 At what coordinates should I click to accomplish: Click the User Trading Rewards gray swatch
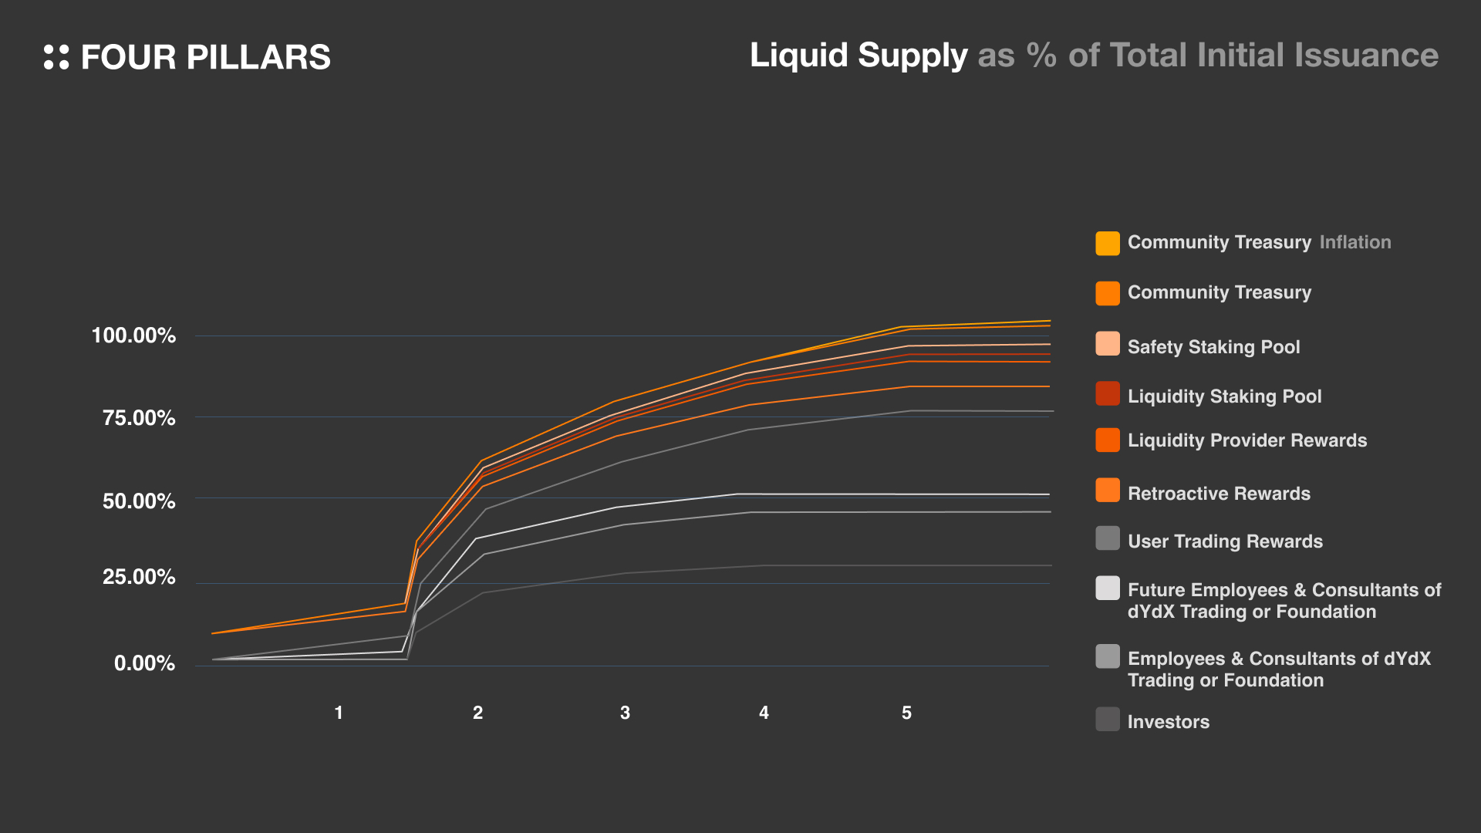pos(1108,538)
